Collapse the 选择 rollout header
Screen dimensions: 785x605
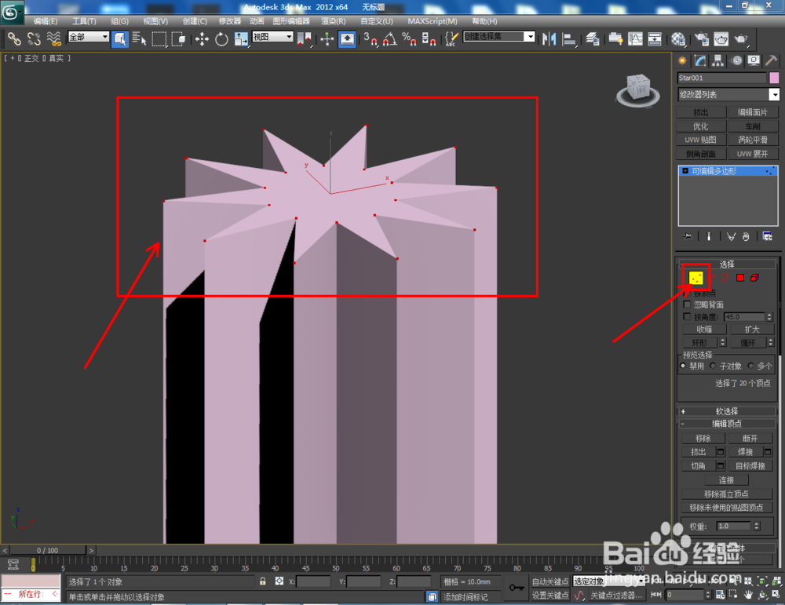pos(726,264)
